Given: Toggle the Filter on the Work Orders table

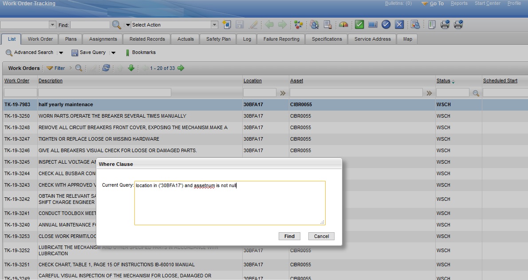Looking at the screenshot, I should tap(55, 68).
